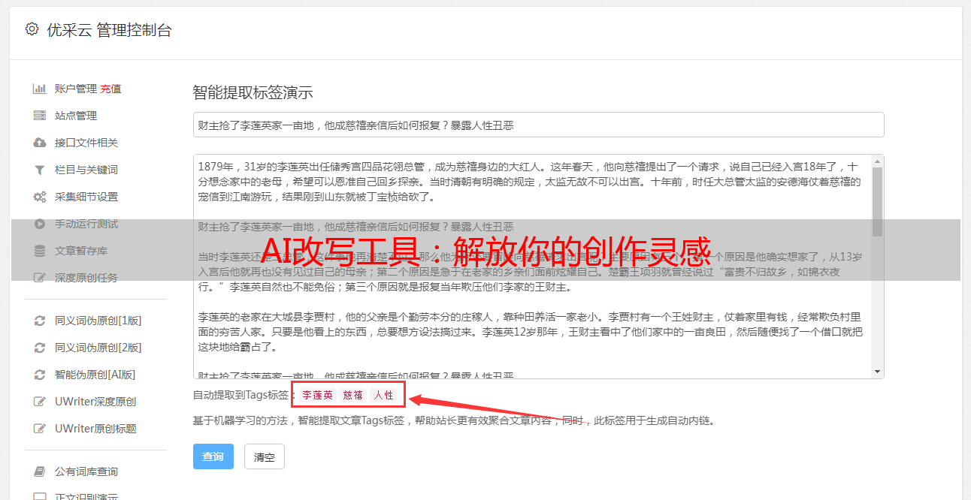This screenshot has height=500, width=971.
Task: Open 智能伪原创[AI版] page
Action: point(95,375)
